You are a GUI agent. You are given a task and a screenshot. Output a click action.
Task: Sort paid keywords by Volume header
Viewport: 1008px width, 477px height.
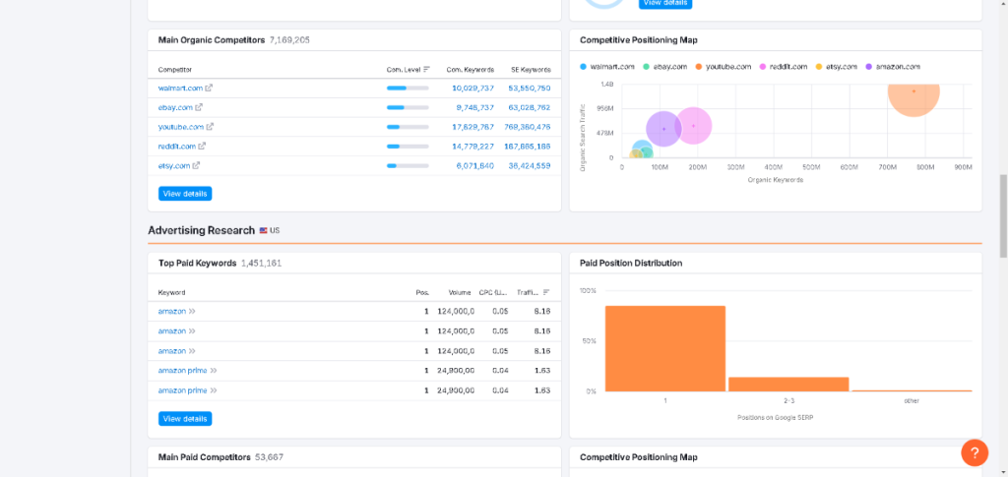point(460,292)
